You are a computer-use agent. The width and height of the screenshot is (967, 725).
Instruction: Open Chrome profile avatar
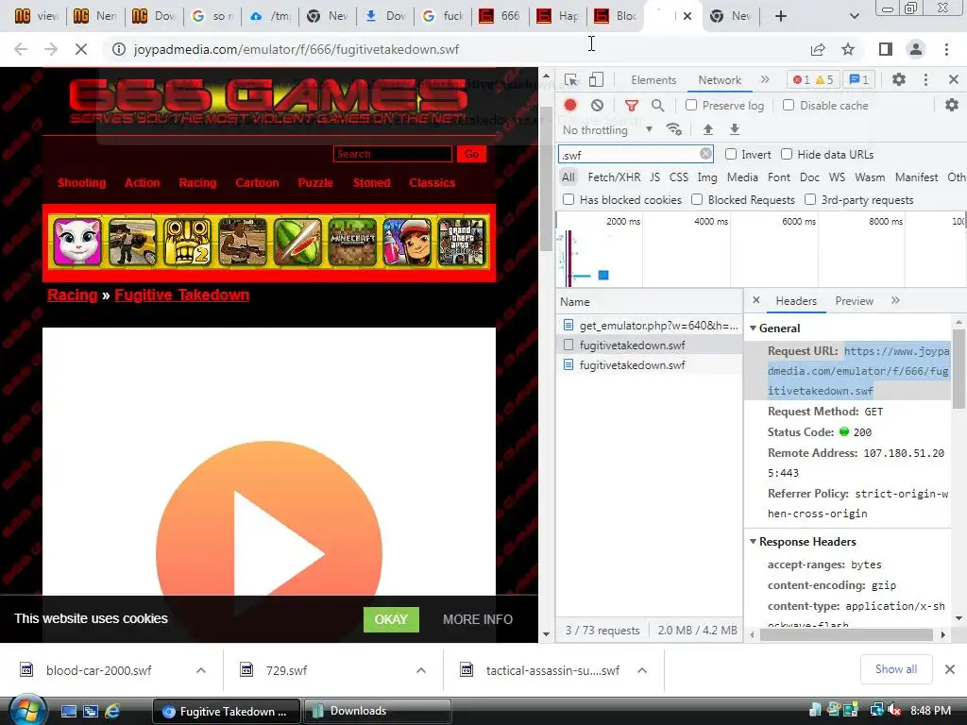[916, 49]
